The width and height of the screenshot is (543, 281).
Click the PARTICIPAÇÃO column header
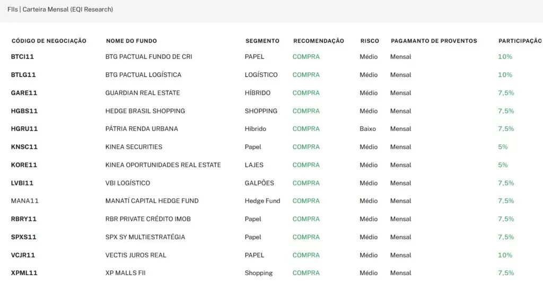coord(520,41)
